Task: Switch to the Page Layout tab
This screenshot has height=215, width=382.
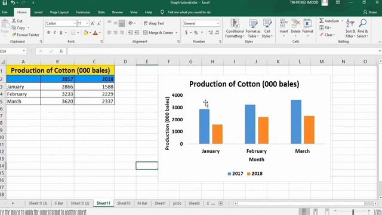Action: pos(59,12)
